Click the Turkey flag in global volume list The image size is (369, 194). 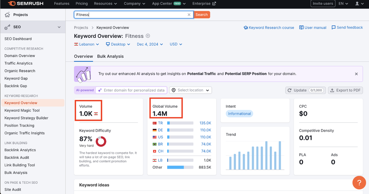[155, 123]
